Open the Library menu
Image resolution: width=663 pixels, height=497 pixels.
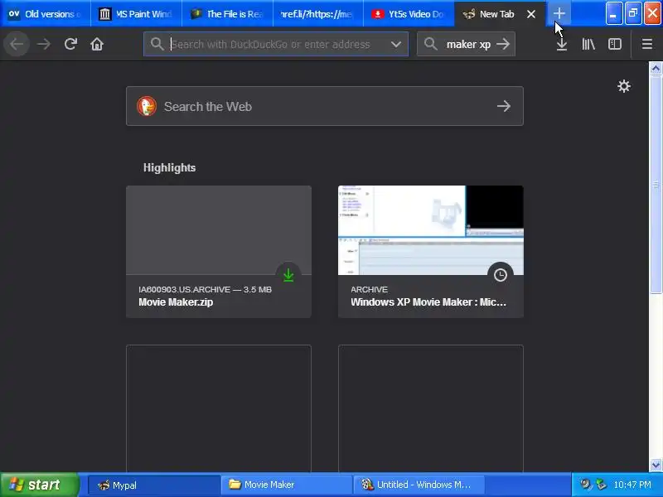tap(588, 44)
